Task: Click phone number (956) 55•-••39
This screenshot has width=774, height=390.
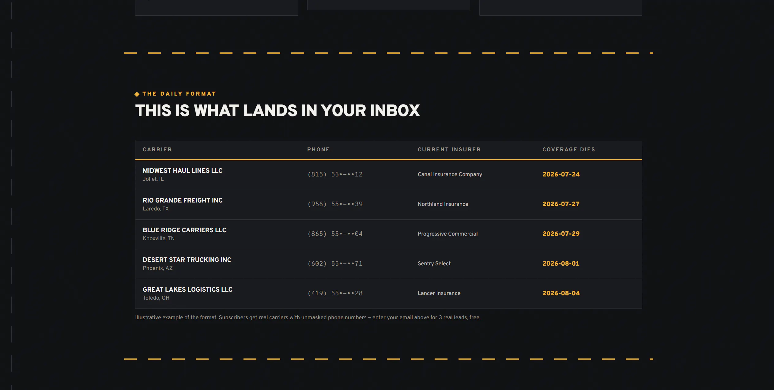Action: 335,204
